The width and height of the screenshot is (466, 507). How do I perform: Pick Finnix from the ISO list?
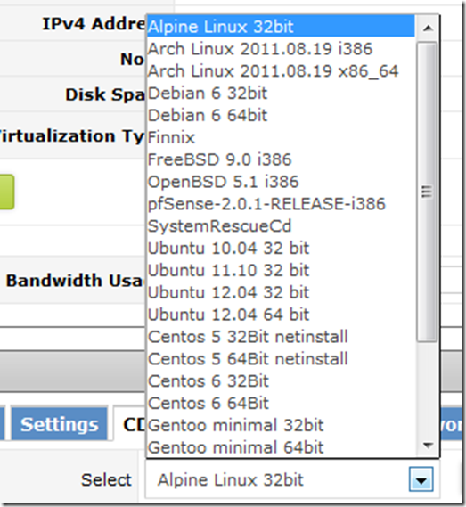(x=281, y=137)
